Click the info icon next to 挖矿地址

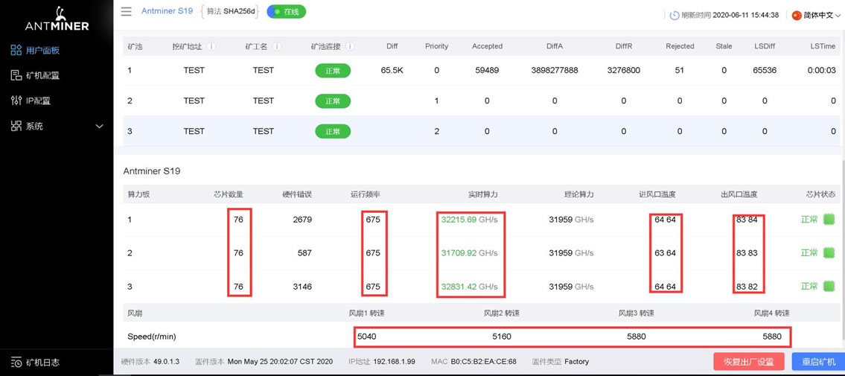click(211, 46)
